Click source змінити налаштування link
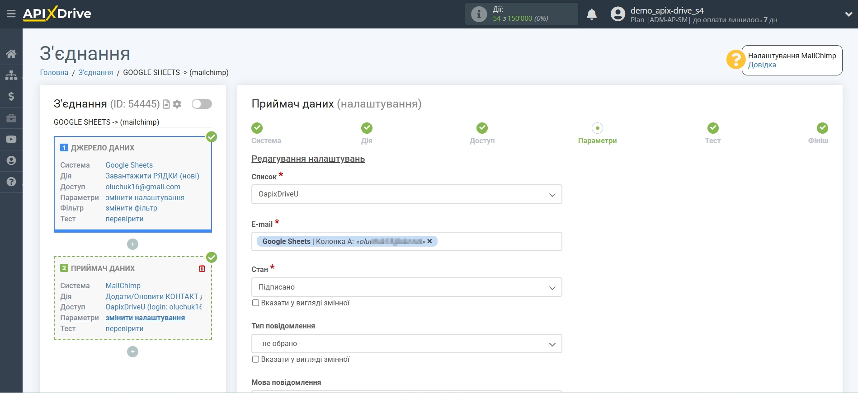The width and height of the screenshot is (858, 393). tap(145, 198)
